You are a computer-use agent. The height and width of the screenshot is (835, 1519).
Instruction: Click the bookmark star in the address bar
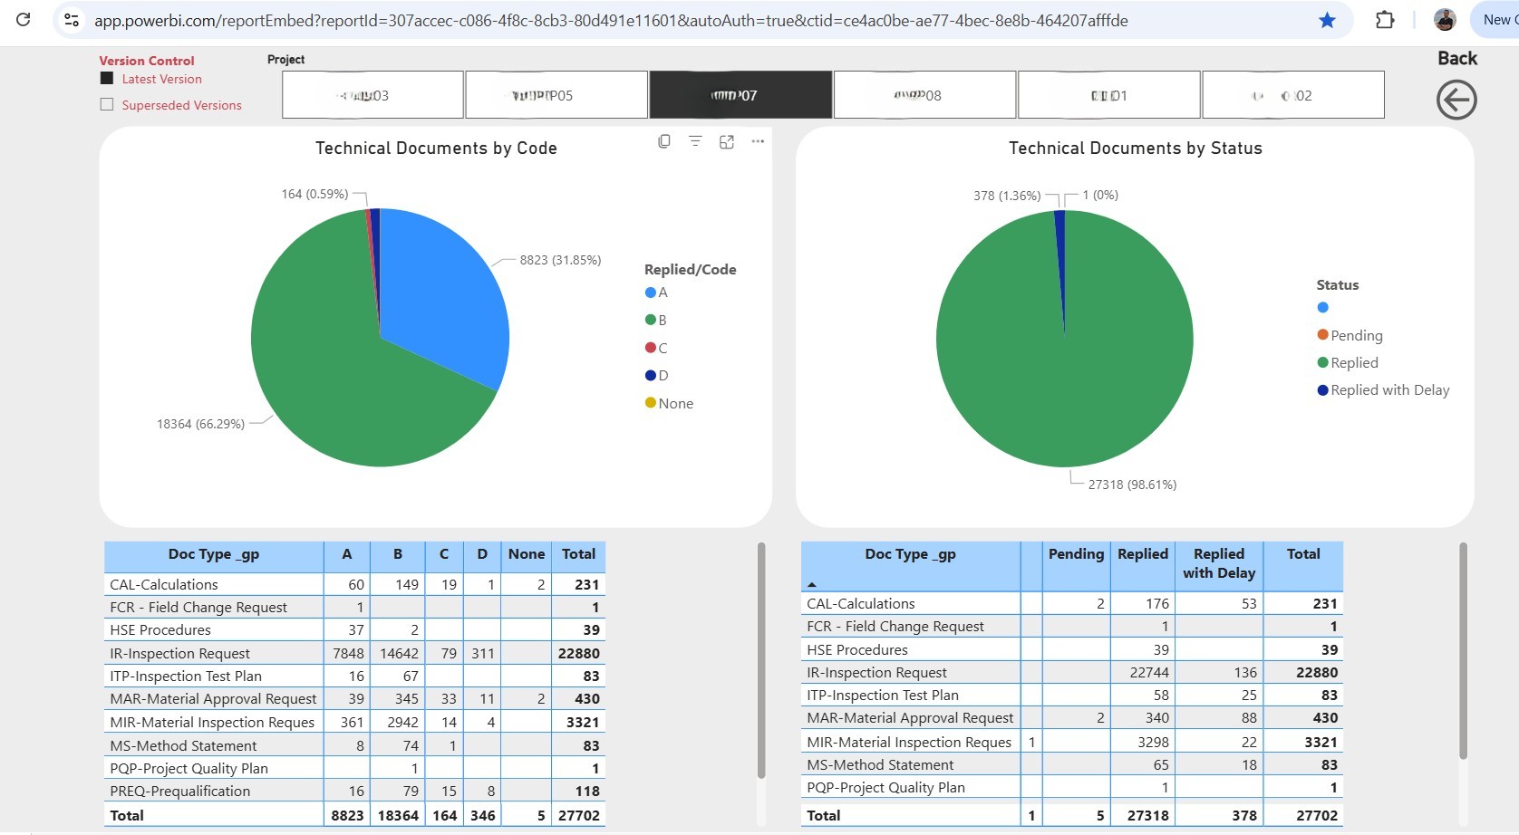(1327, 19)
